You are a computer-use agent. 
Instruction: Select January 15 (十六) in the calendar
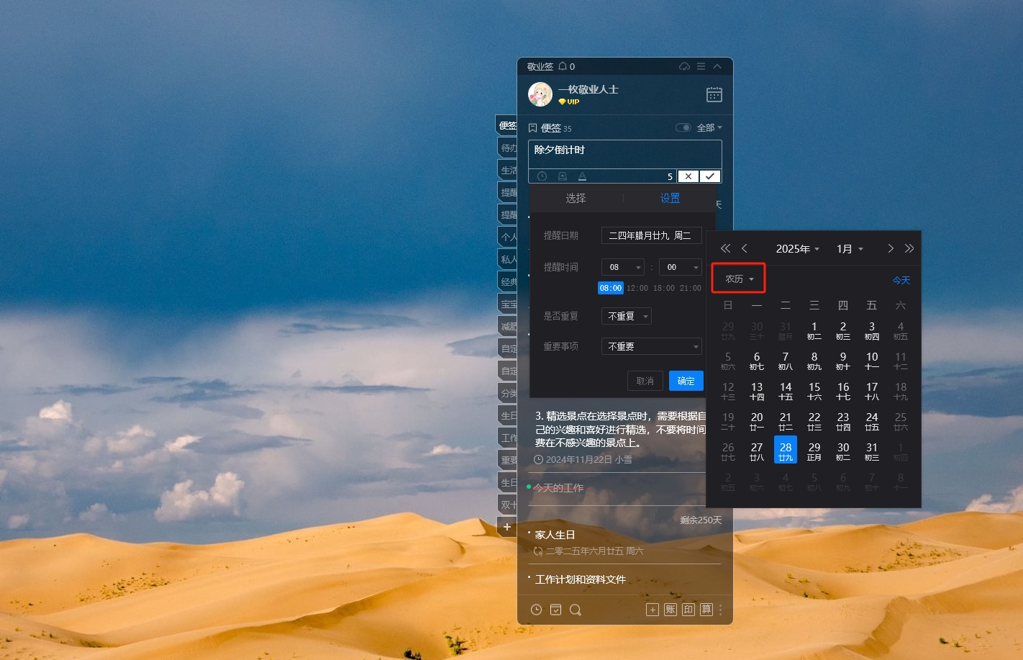tap(814, 390)
